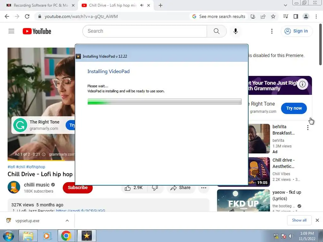Click the Share button under video
Image resolution: width=323 pixels, height=242 pixels.
click(x=180, y=188)
